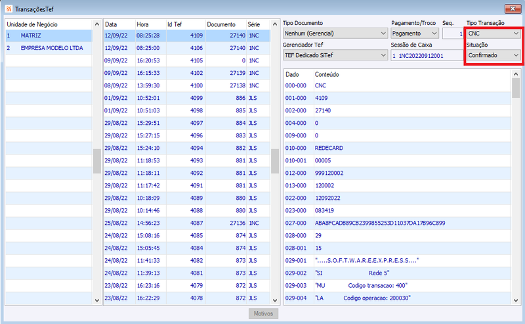Screen dimensions: 525x324
Task: Select transaction with Id Tef 4098
Action: click(x=187, y=110)
